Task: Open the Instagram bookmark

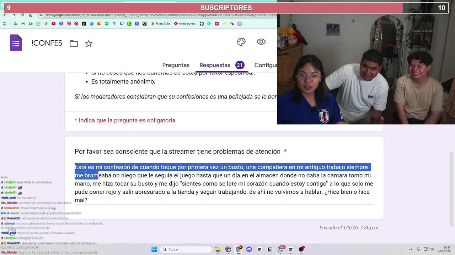Action: pyautogui.click(x=69, y=24)
